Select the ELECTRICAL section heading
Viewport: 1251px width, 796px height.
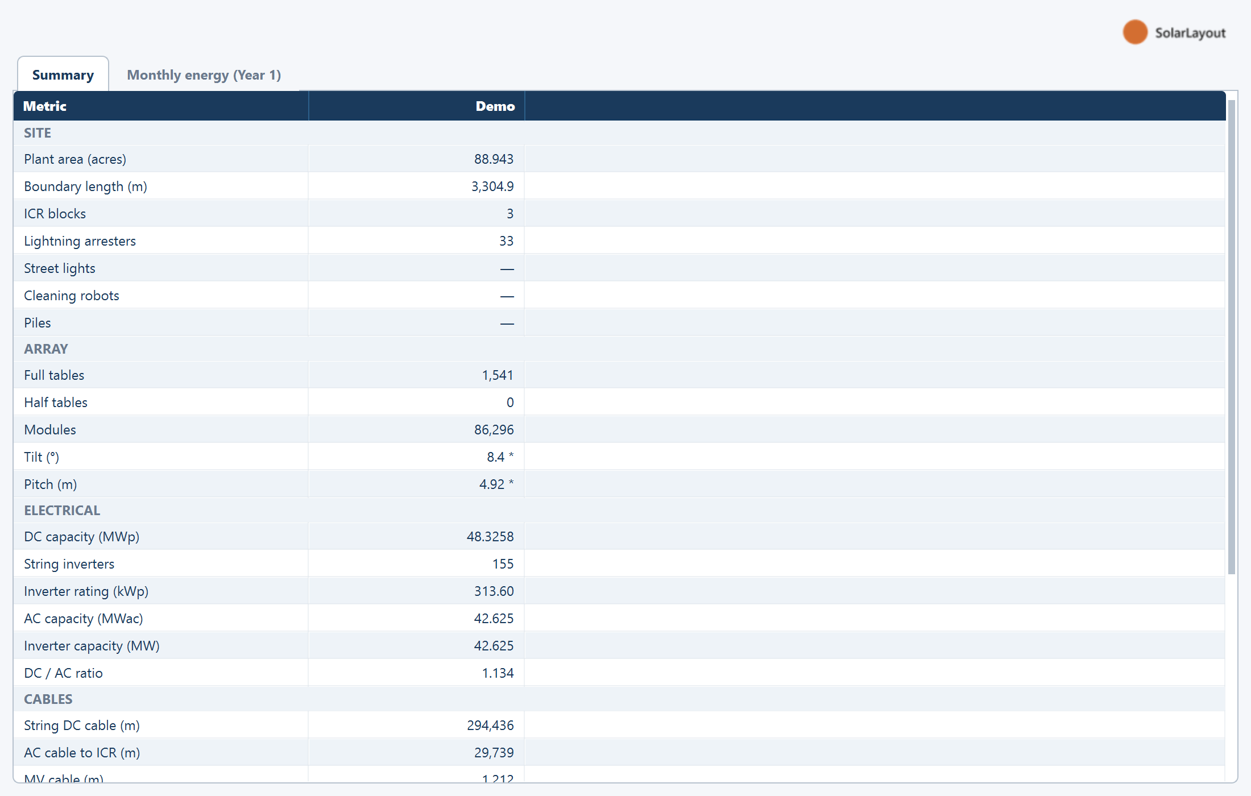coord(62,511)
